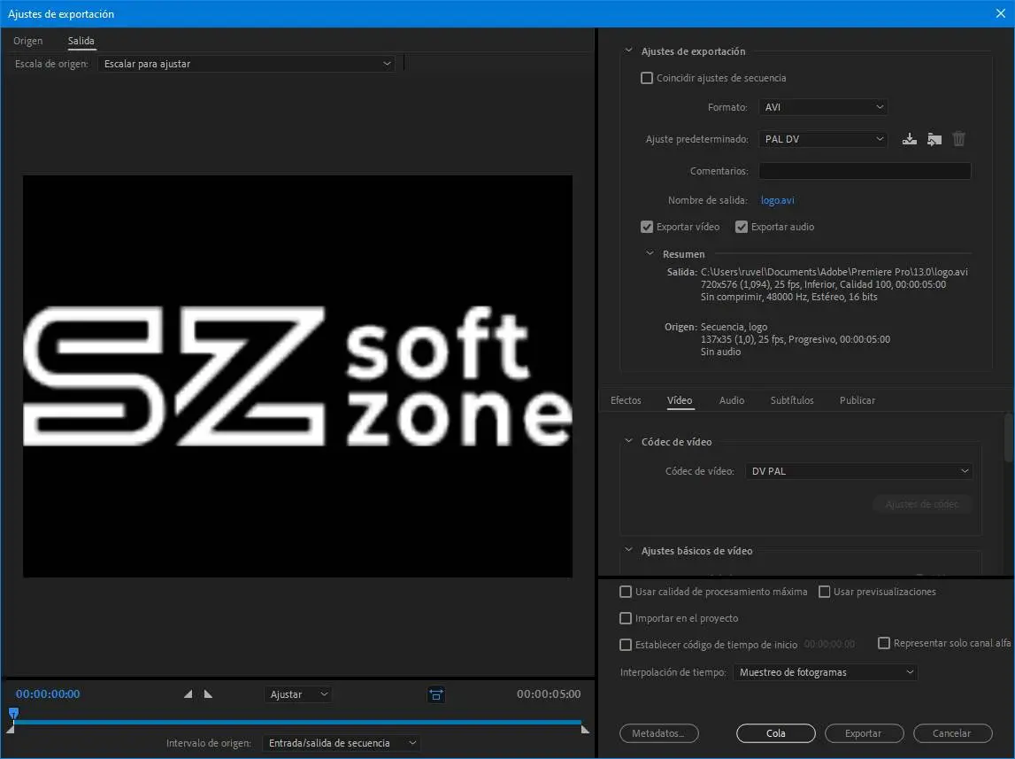Image resolution: width=1015 pixels, height=759 pixels.
Task: Switch to the Audio tab
Action: click(x=731, y=400)
